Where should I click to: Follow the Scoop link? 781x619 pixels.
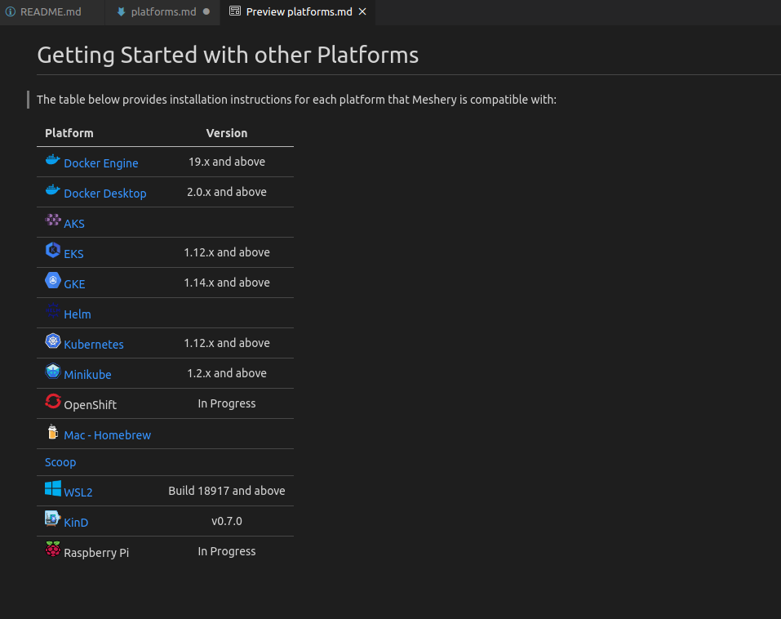[60, 462]
